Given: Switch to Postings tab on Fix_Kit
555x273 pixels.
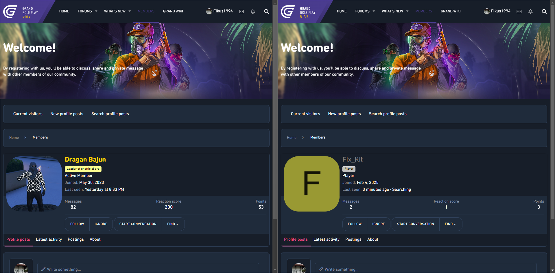Looking at the screenshot, I should coord(353,239).
